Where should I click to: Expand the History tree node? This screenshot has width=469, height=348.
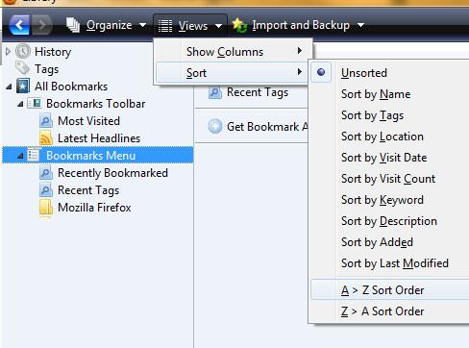click(9, 51)
